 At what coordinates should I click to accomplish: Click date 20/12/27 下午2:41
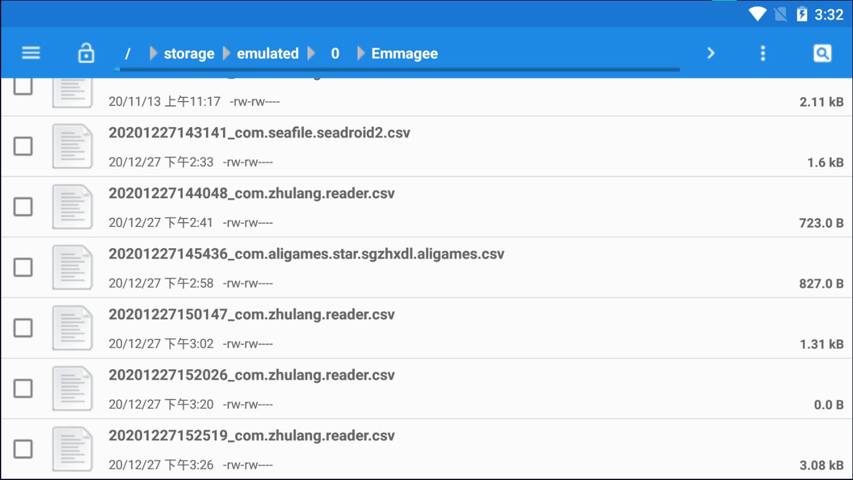[161, 223]
